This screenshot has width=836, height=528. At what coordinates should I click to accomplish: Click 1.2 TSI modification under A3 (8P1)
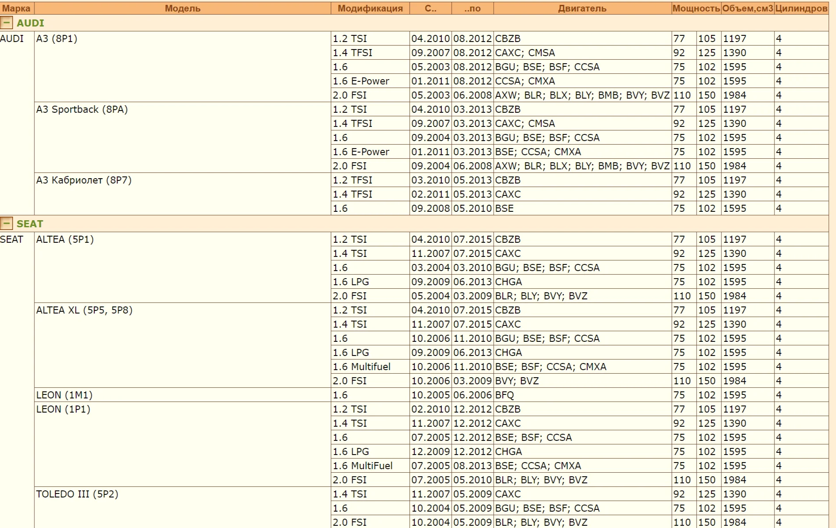pos(370,38)
